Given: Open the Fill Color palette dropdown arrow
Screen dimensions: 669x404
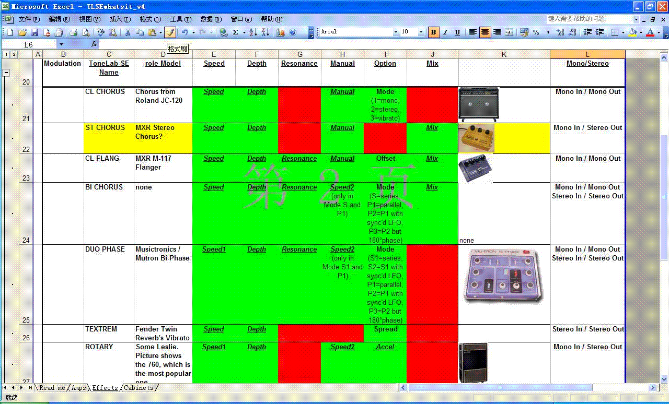Looking at the screenshot, I should click(641, 32).
